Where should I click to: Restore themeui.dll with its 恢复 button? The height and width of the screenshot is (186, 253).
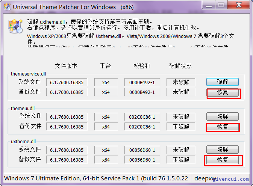222,127
